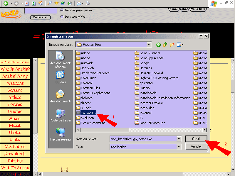Refresh the page with the green arrows icon

point(34,3)
